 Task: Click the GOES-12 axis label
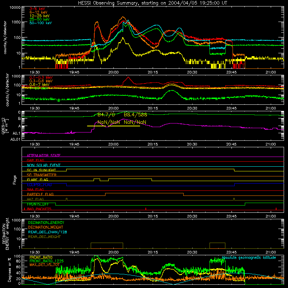5,126
